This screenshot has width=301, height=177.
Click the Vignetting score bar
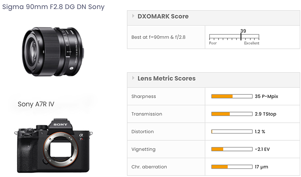pyautogui.click(x=232, y=149)
